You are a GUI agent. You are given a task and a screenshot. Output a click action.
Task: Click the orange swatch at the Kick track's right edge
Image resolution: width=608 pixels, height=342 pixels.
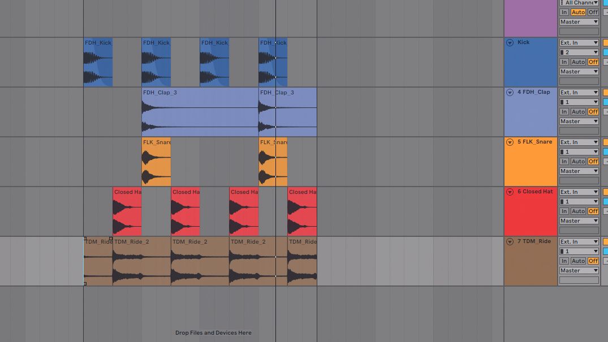tap(605, 42)
